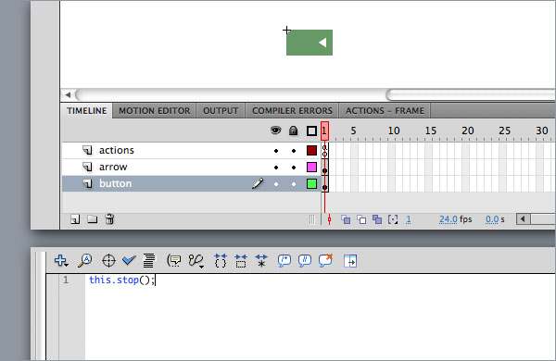Show the code hint
This screenshot has width=556, height=361.
tap(174, 261)
